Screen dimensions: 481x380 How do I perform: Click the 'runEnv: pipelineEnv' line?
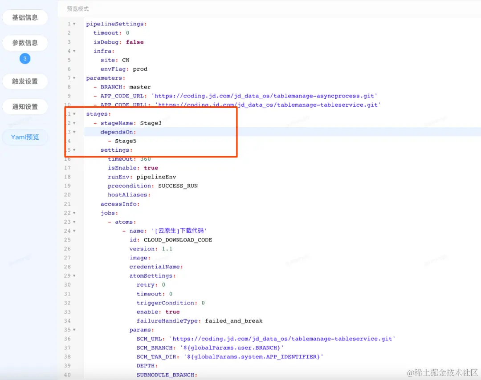(x=142, y=177)
